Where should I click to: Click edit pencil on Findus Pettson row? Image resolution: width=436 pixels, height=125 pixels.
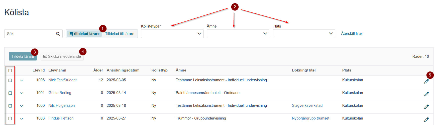click(x=426, y=120)
